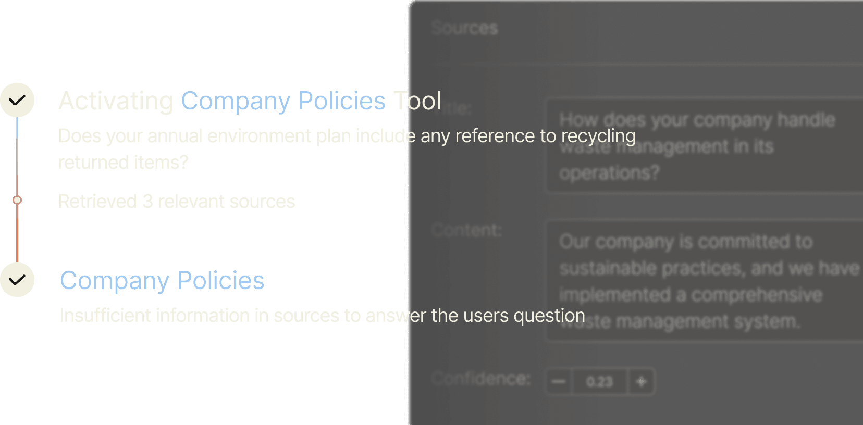Click the Content label in the Sources panel
This screenshot has width=863, height=425.
[467, 230]
